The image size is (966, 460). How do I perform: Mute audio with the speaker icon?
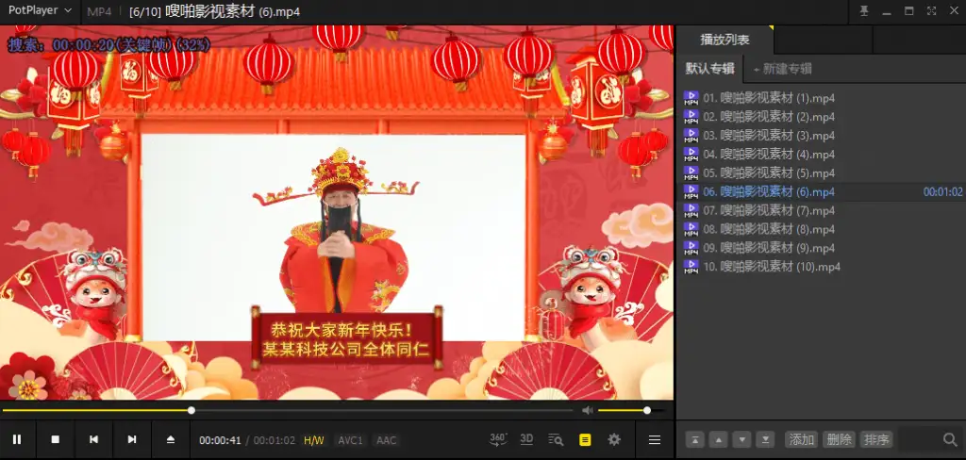click(588, 410)
